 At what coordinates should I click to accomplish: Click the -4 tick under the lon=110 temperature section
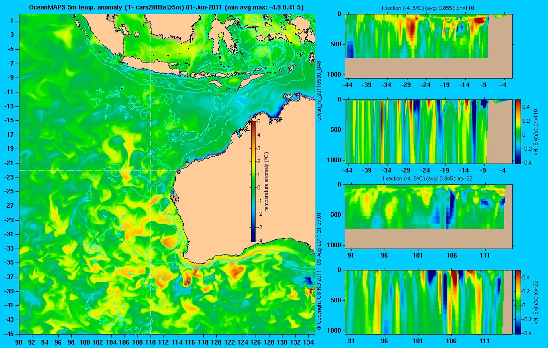[x=503, y=85]
